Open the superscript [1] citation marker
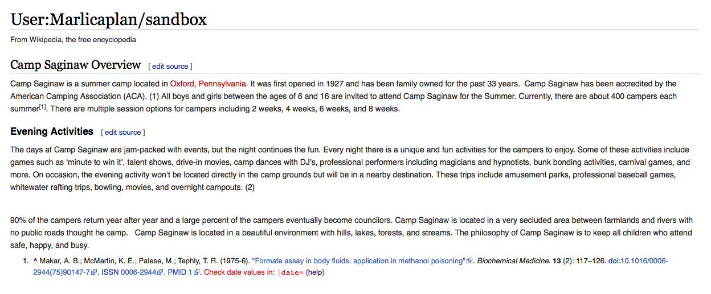Viewport: 711px width, 294px height. 43,106
